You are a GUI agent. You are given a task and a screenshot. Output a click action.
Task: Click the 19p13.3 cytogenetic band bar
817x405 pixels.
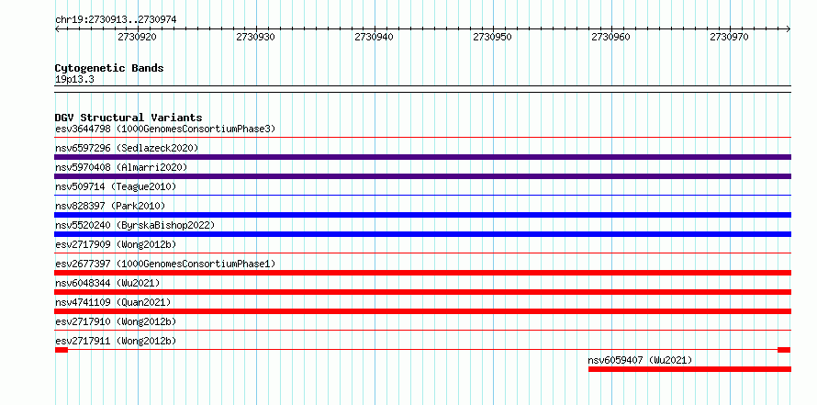[x=422, y=89]
